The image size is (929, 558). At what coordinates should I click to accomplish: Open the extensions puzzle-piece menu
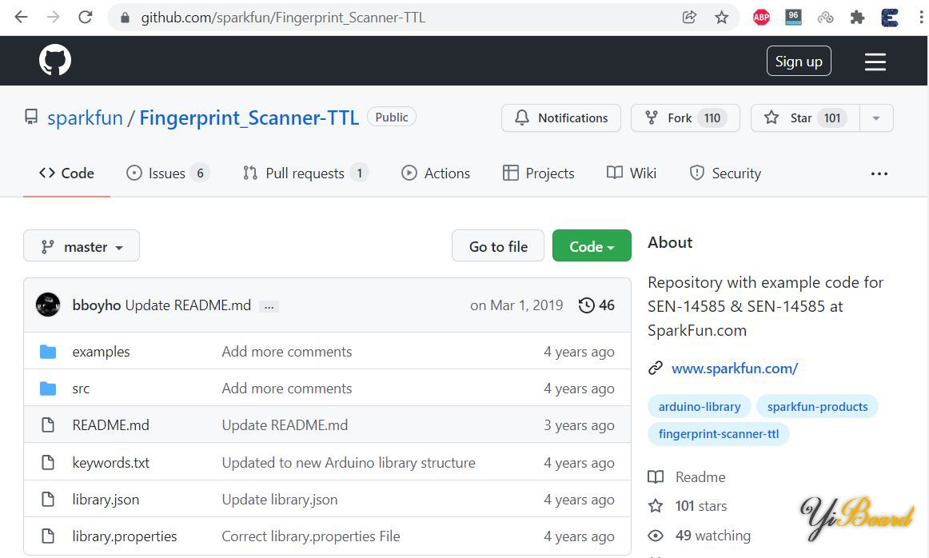(x=857, y=17)
